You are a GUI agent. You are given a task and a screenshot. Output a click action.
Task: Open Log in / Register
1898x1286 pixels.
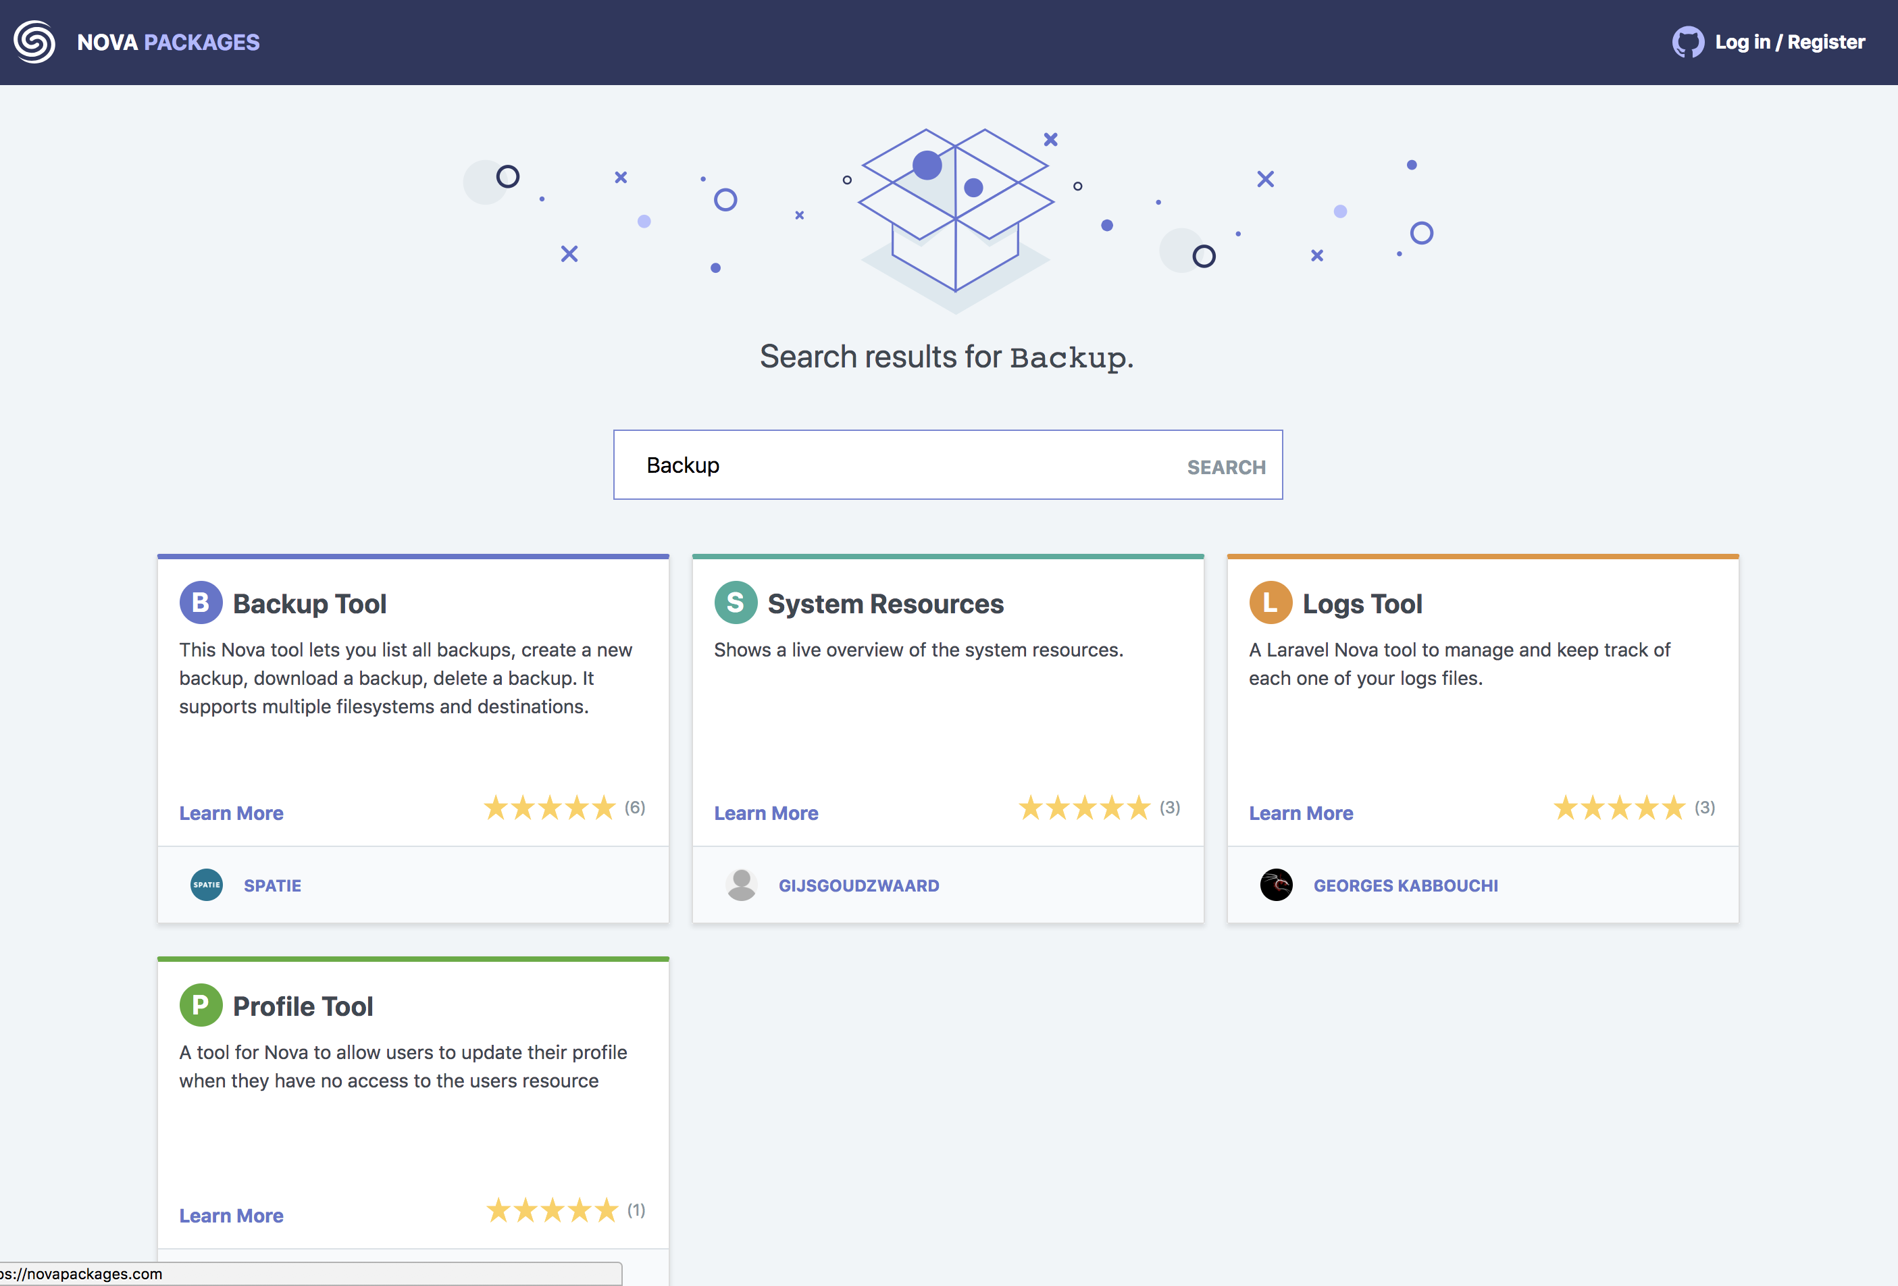(x=1789, y=42)
